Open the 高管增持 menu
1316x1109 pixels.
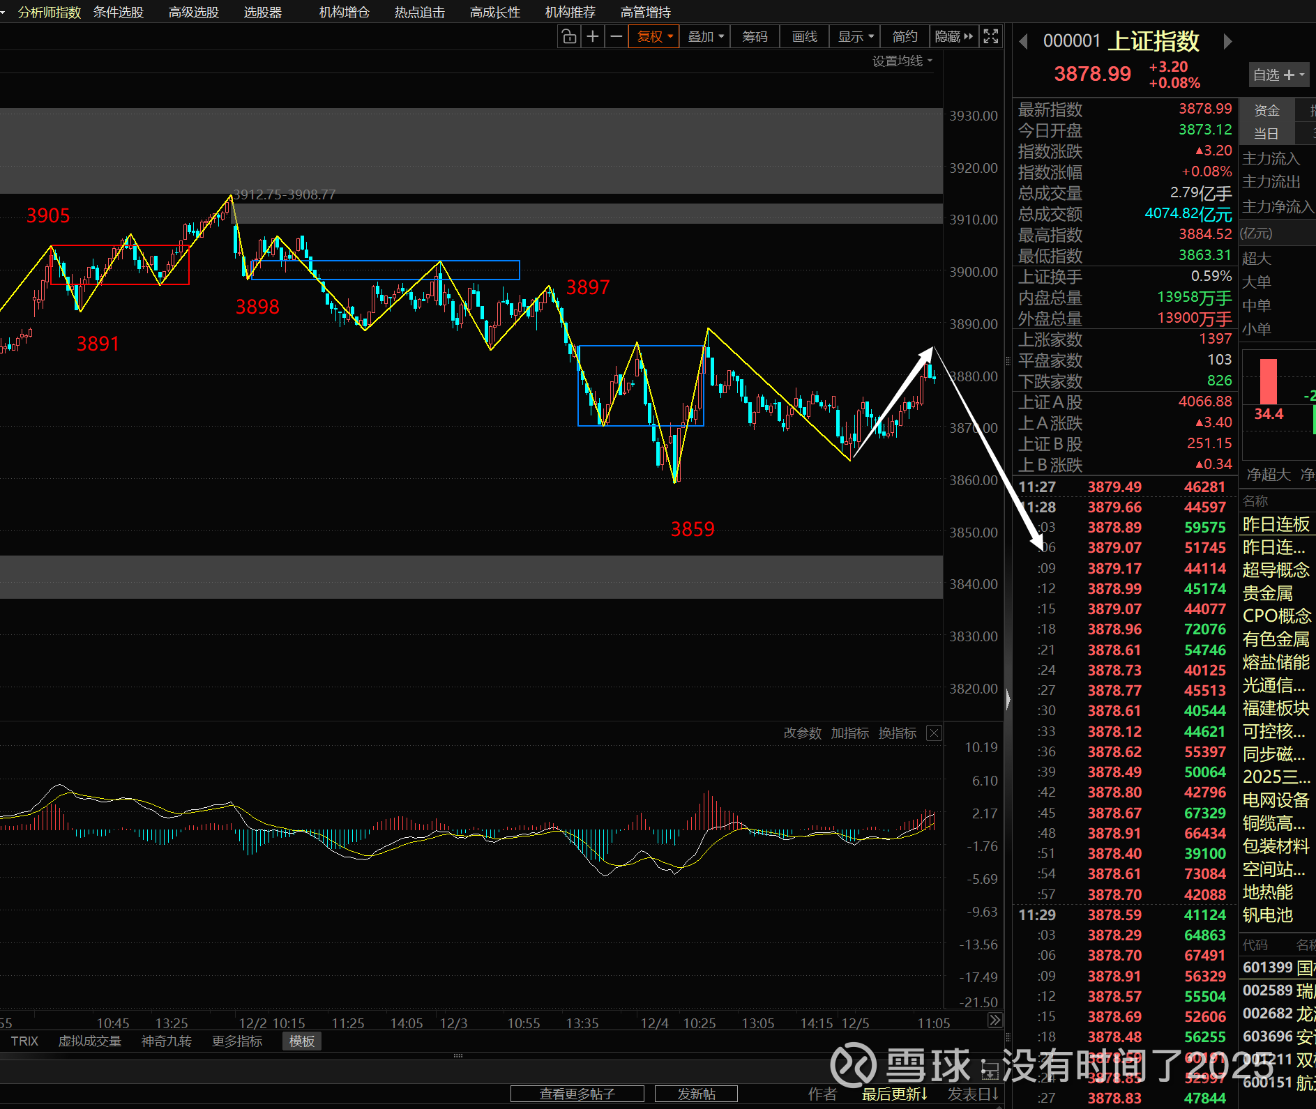click(646, 12)
